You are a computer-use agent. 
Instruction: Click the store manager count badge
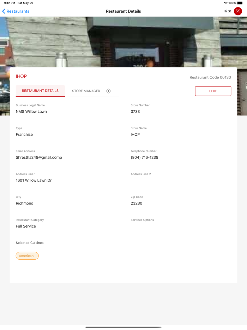click(108, 91)
